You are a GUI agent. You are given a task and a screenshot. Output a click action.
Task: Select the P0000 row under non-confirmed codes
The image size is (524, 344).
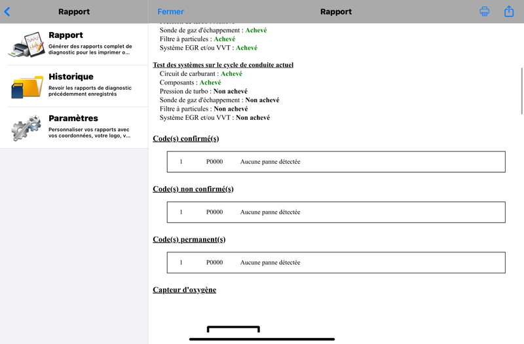pyautogui.click(x=336, y=212)
